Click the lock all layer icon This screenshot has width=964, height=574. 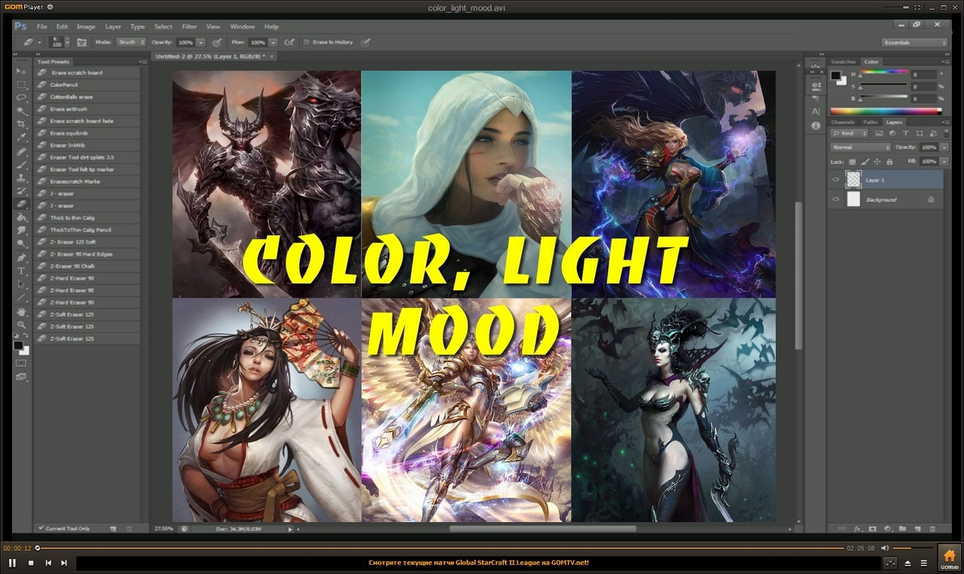tap(889, 162)
